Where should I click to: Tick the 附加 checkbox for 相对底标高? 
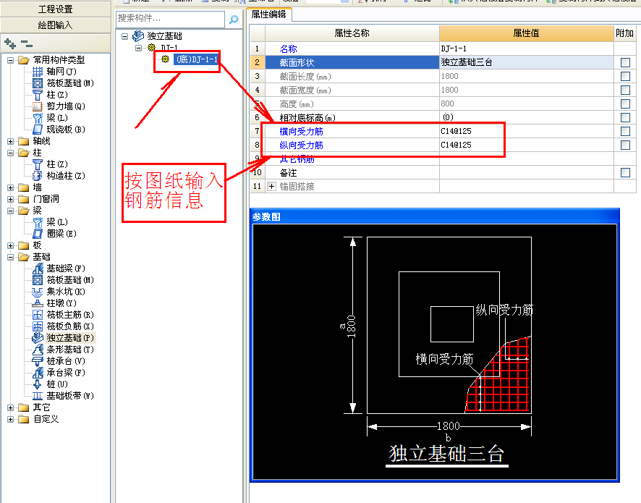(x=625, y=117)
